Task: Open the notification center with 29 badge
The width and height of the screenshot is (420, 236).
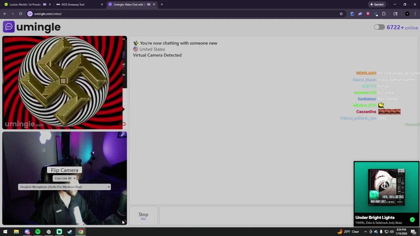Action: click(x=413, y=232)
